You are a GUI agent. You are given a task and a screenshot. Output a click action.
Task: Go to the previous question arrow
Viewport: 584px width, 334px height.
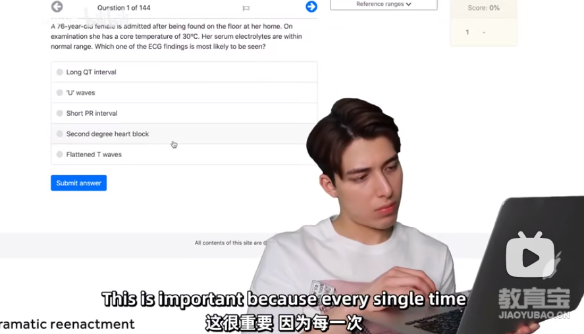(57, 7)
